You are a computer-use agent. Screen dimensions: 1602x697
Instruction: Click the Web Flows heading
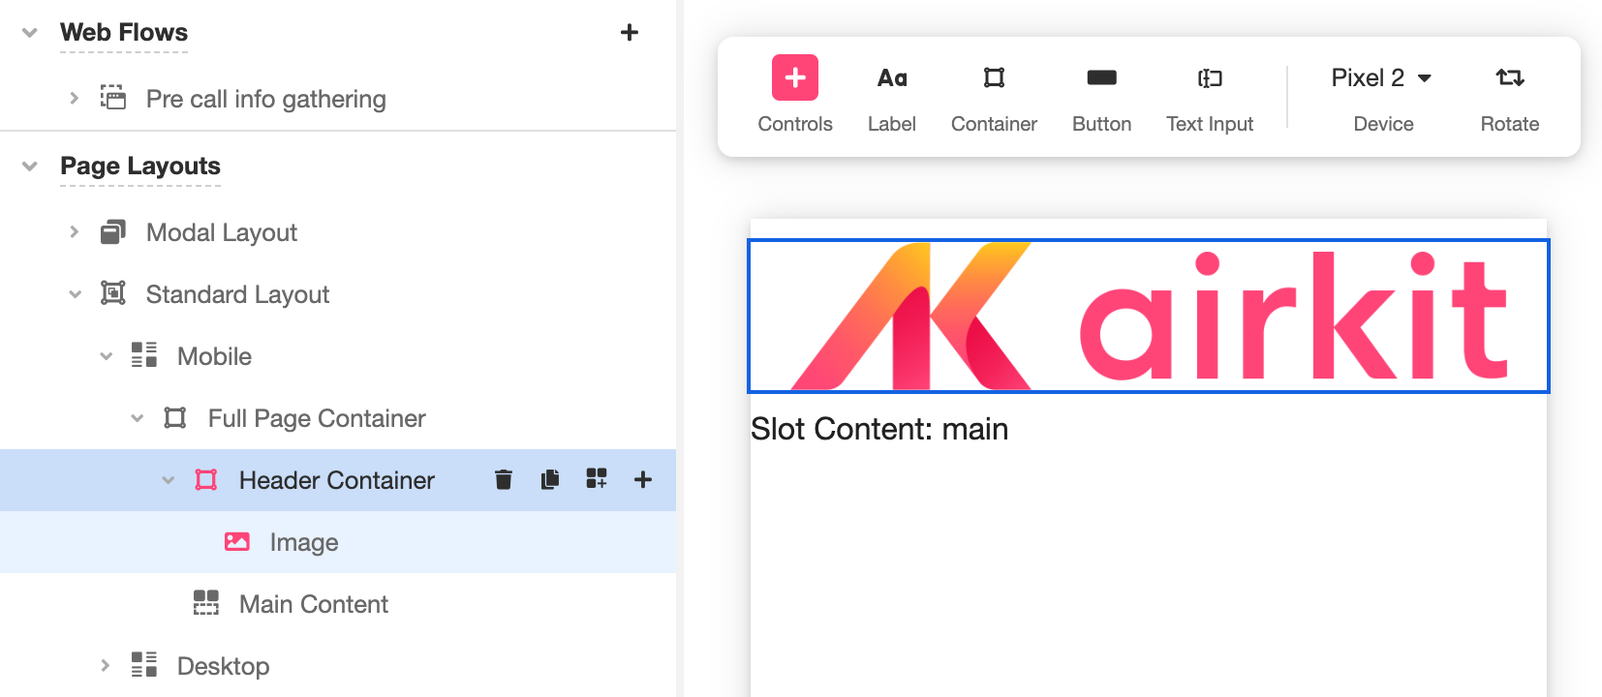click(x=124, y=32)
